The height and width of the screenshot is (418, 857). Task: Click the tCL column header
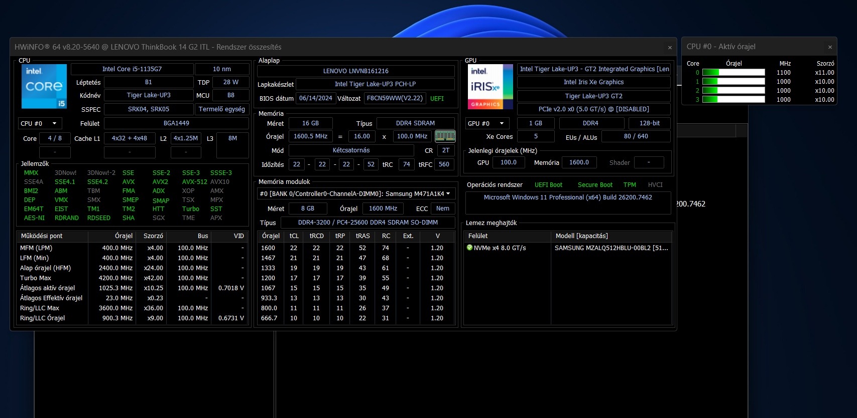[x=294, y=236]
